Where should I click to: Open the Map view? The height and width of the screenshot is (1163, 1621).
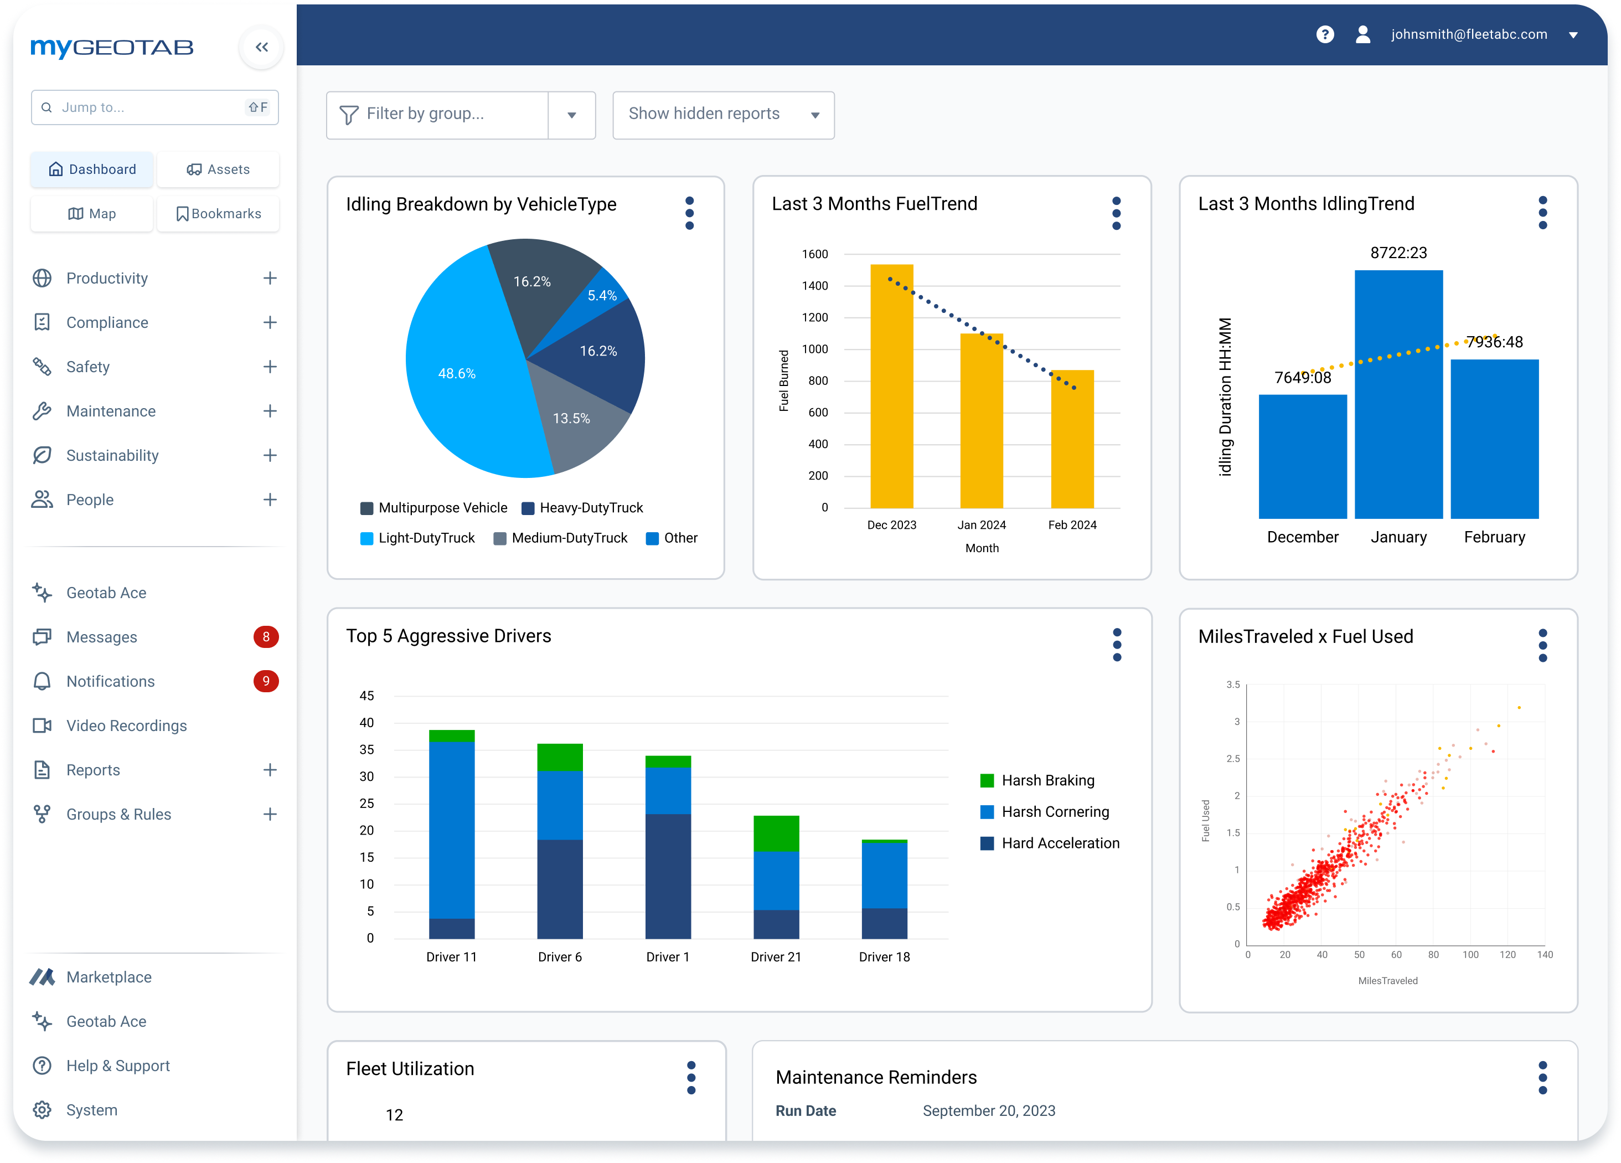click(91, 213)
